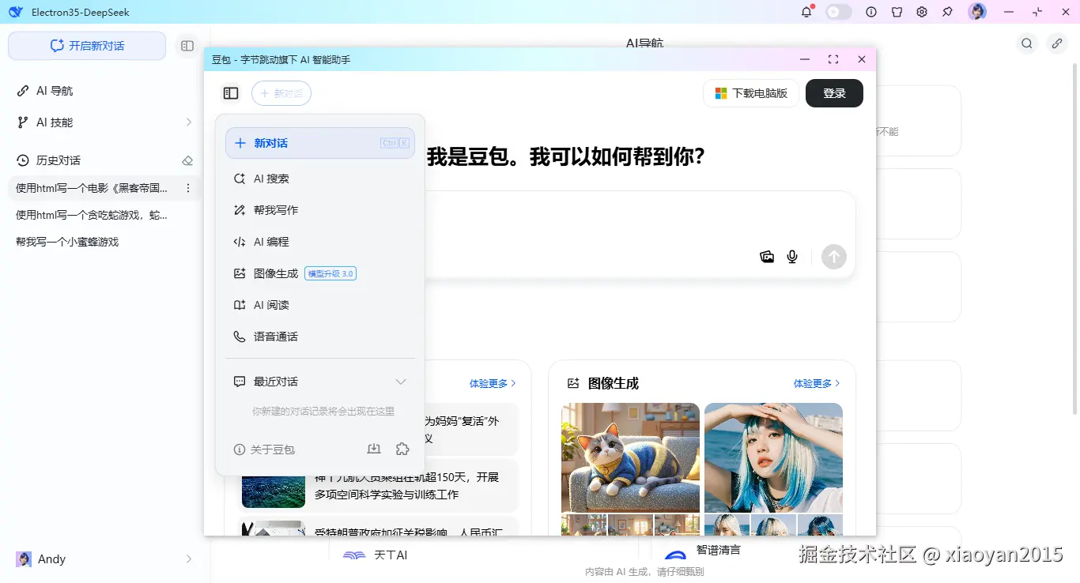The width and height of the screenshot is (1080, 583).
Task: Open 图像生成 with model upgrade 3.0
Action: pyautogui.click(x=274, y=273)
